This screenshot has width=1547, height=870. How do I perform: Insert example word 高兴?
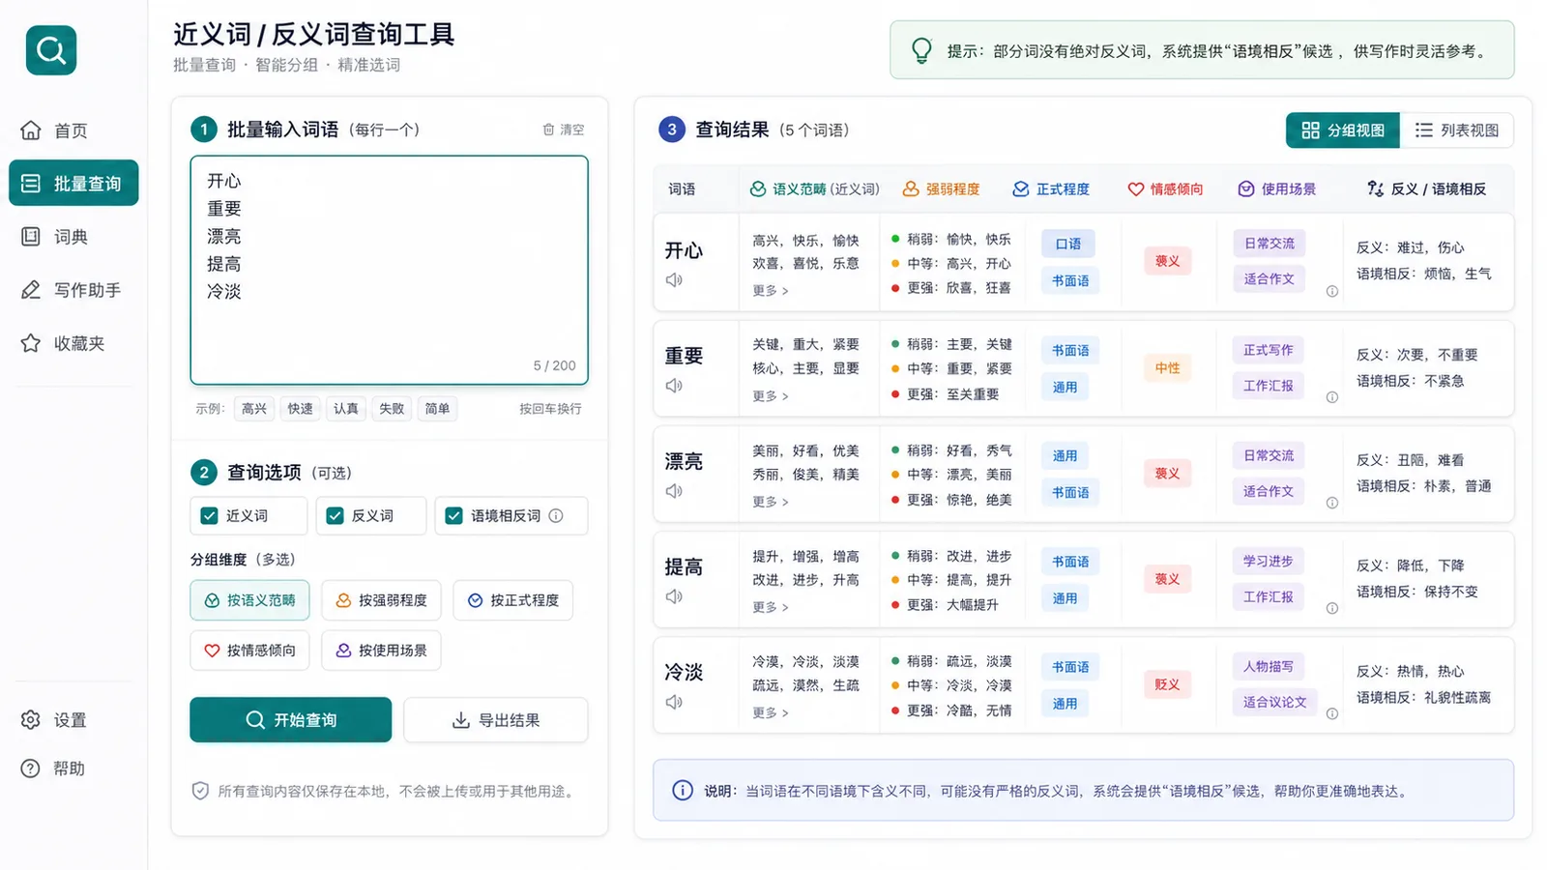[254, 409]
